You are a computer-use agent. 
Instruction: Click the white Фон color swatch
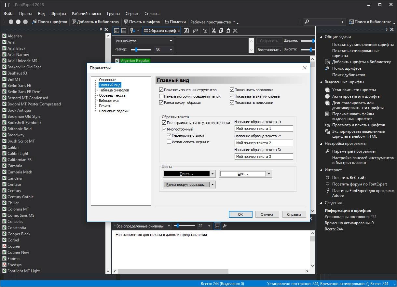pos(243,174)
